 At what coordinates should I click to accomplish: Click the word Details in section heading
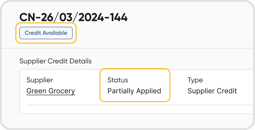pyautogui.click(x=82, y=61)
